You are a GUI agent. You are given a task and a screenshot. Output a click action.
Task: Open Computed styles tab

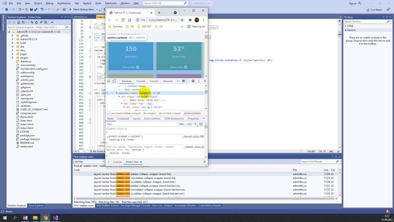coord(123,118)
